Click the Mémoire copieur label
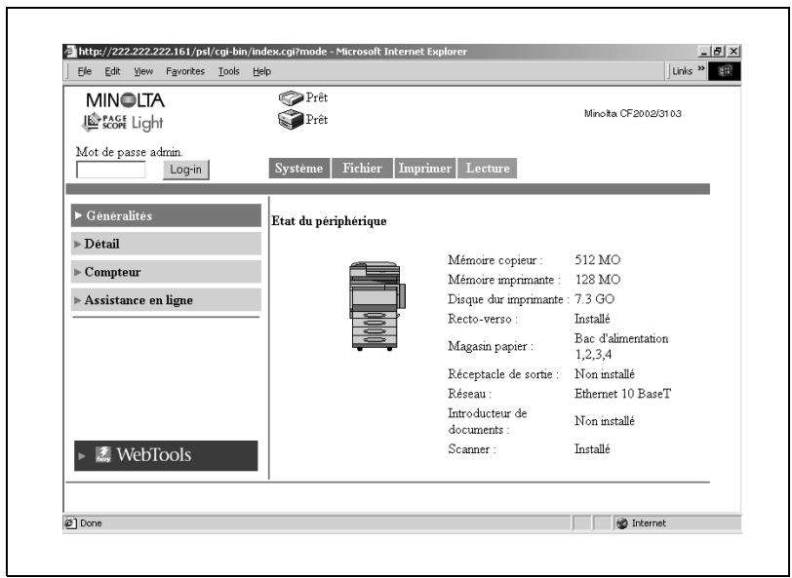Screen dimensions: 792x578 tap(495, 260)
